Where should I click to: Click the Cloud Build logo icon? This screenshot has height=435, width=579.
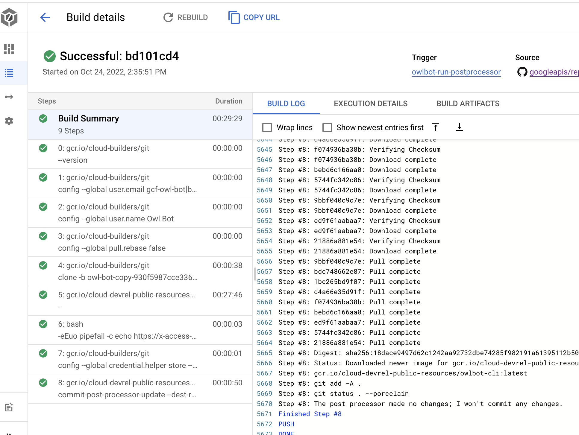(9, 17)
